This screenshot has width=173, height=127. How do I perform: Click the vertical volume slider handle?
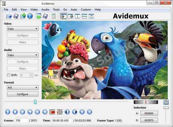click(x=166, y=108)
